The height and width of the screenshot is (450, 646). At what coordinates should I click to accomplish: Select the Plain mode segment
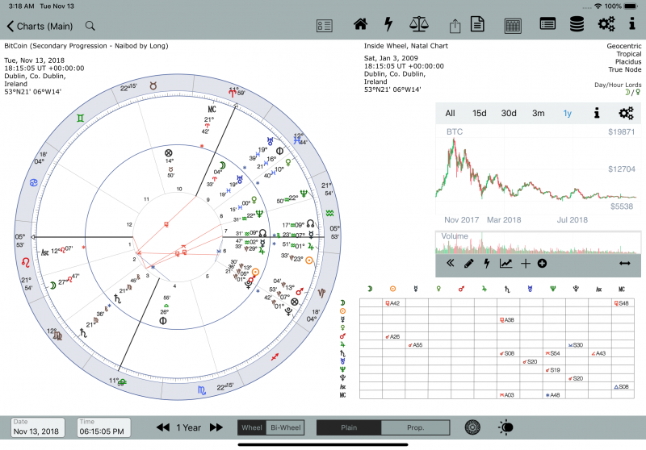pos(349,427)
